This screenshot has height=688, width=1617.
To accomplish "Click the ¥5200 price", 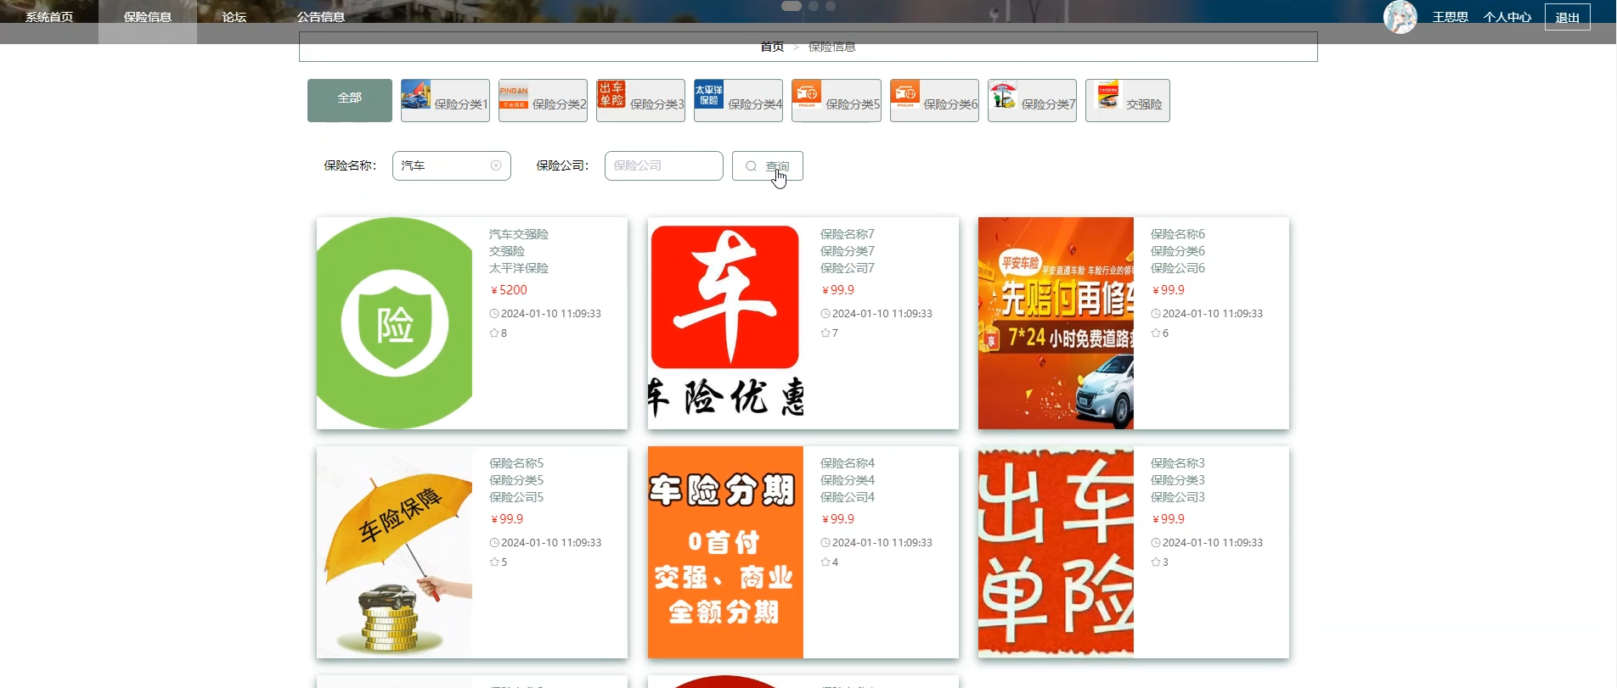I will coord(509,290).
